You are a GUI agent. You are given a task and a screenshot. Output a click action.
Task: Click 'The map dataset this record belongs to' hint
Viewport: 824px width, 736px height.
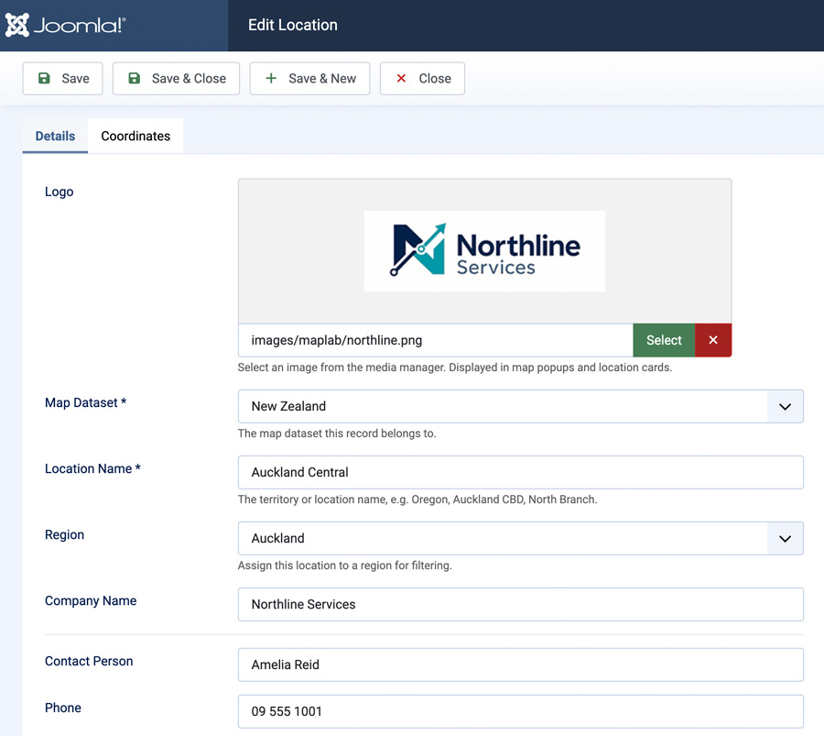pyautogui.click(x=337, y=434)
